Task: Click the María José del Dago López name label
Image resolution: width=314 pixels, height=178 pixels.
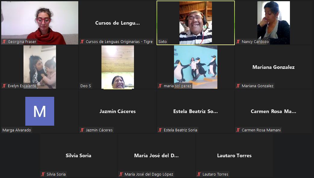Action: pos(149,174)
